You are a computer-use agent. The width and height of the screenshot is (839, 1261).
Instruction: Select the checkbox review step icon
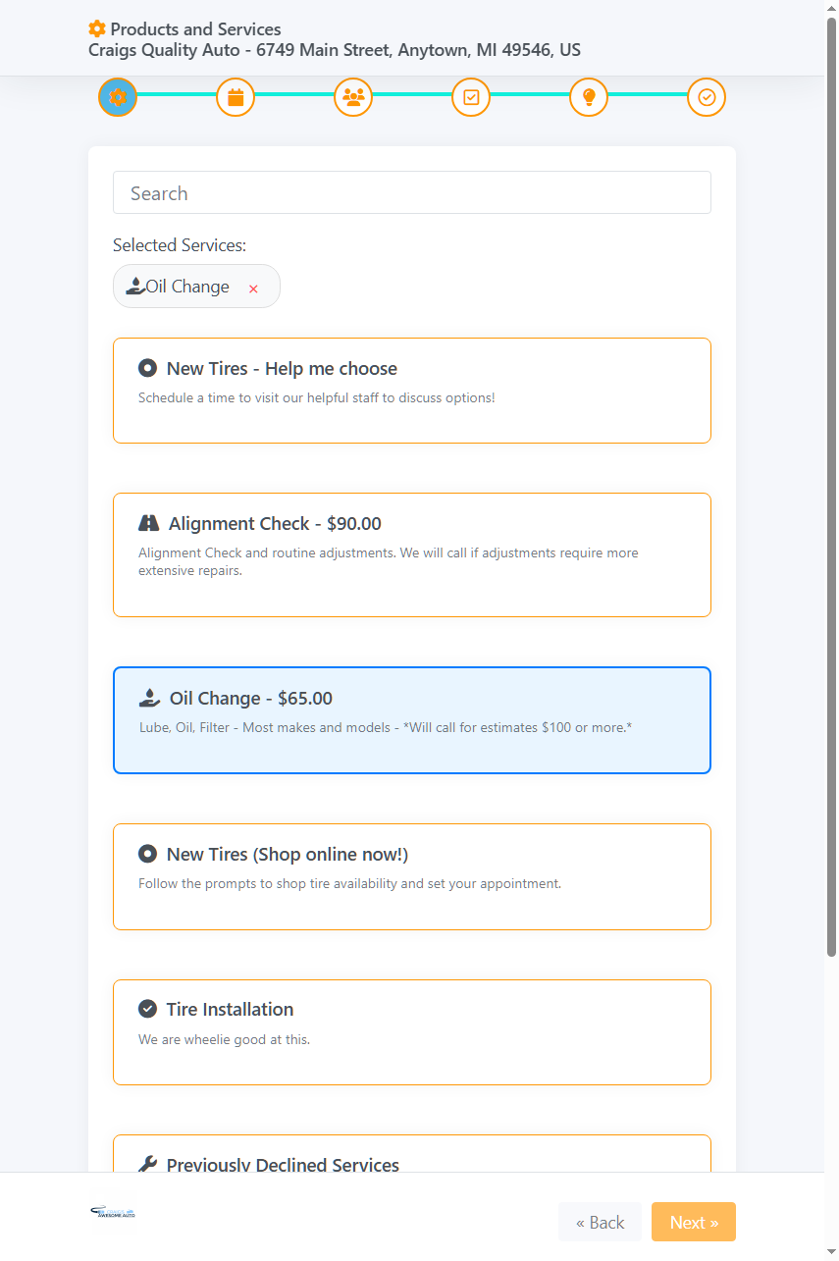click(471, 97)
